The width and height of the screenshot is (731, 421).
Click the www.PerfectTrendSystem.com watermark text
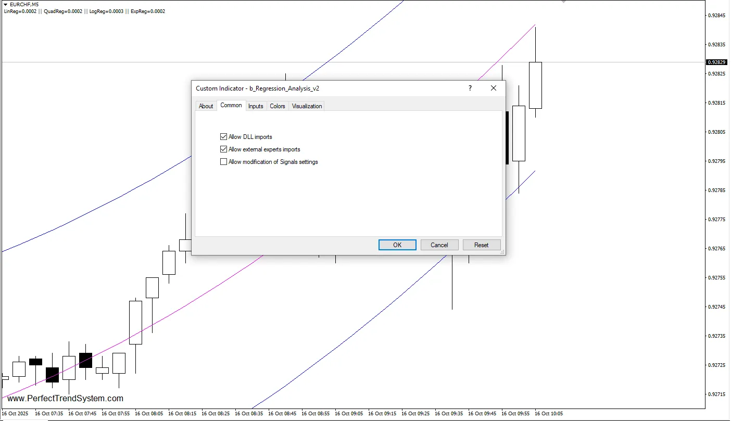click(x=65, y=398)
